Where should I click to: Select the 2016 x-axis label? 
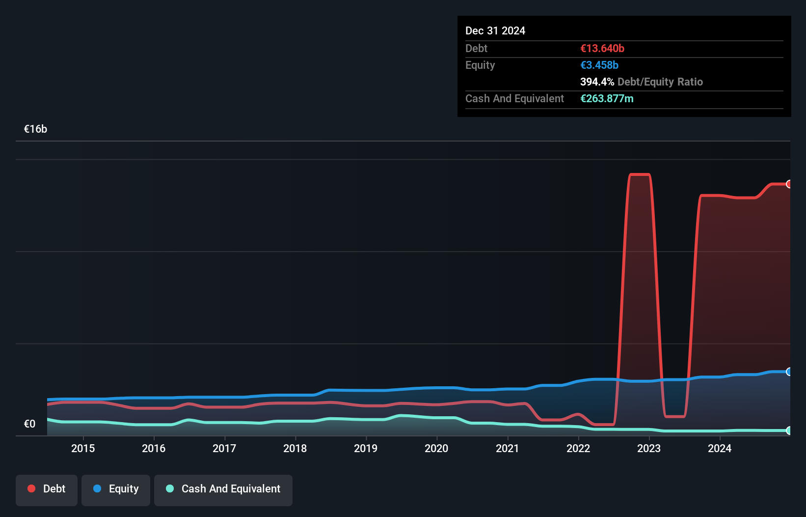(154, 448)
